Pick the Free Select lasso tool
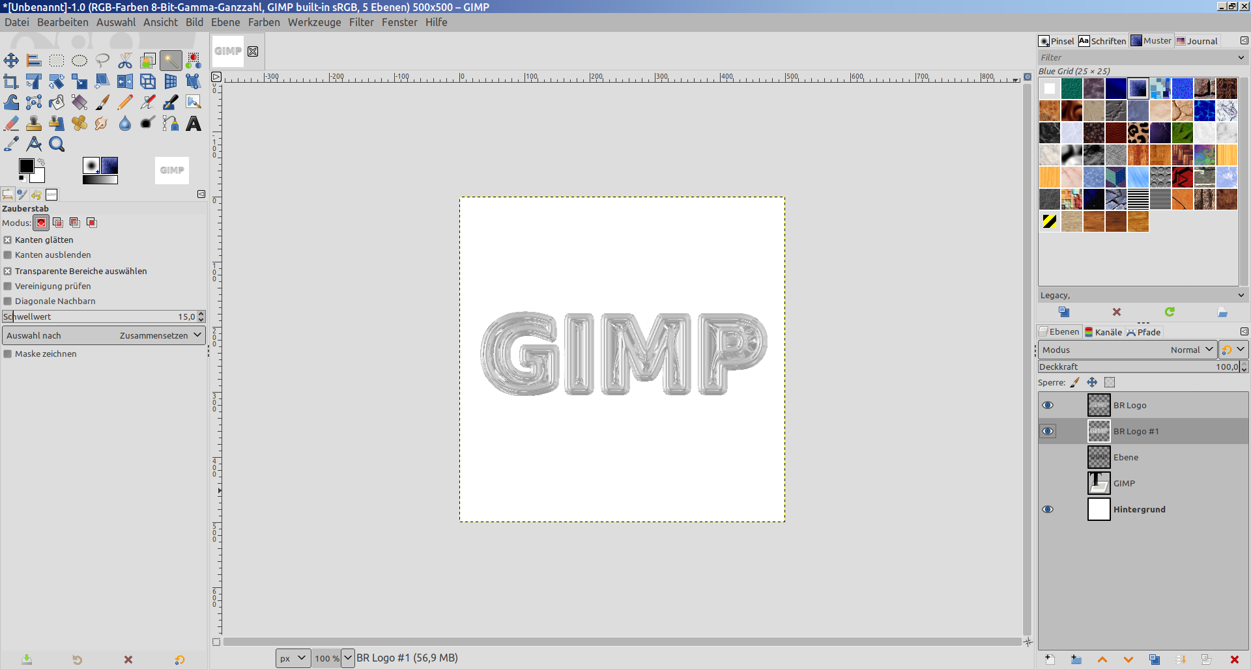1251x670 pixels. click(102, 61)
